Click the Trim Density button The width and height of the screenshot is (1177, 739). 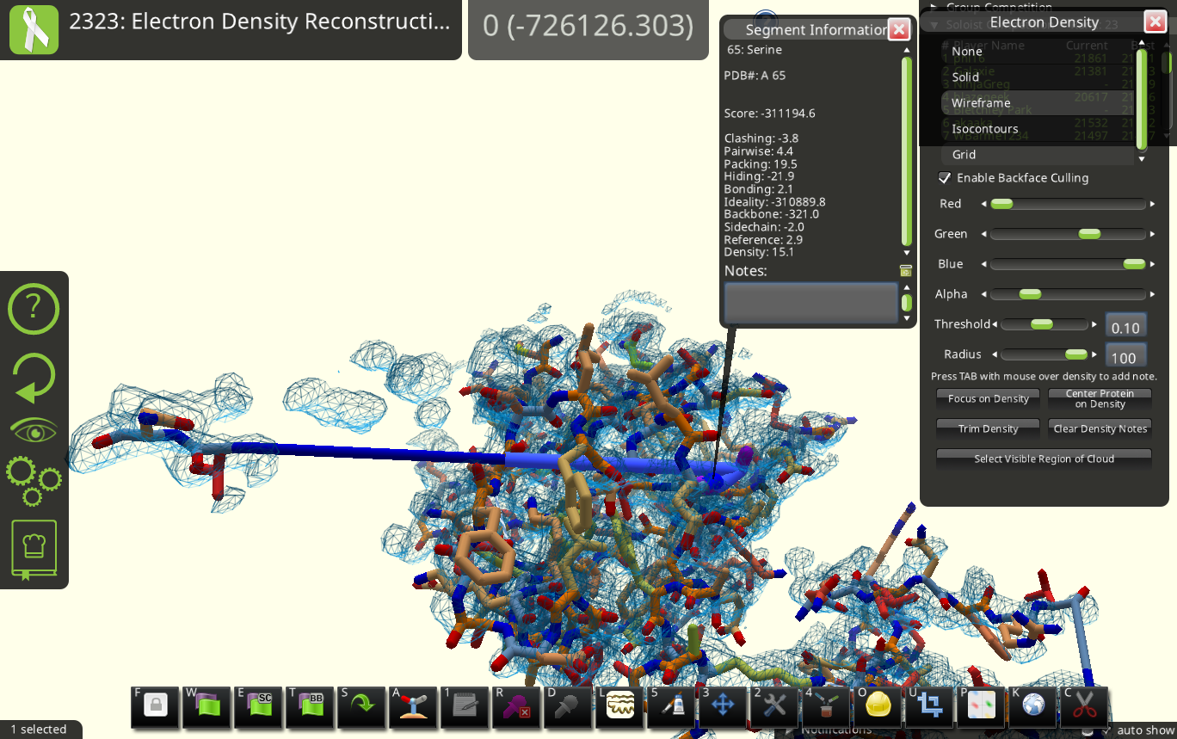click(x=988, y=429)
